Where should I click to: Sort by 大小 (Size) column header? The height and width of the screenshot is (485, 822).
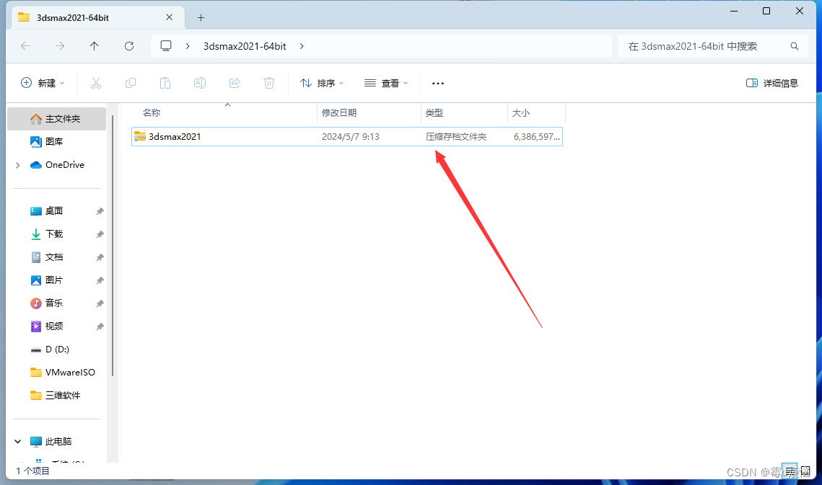click(520, 112)
